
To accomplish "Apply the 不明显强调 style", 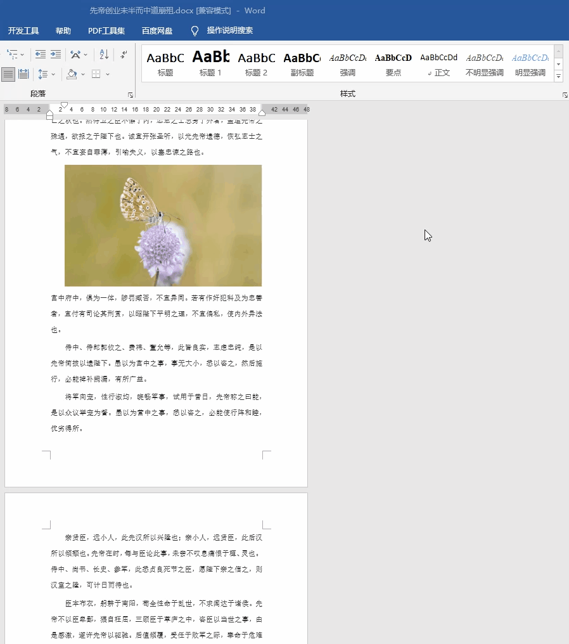I will [485, 64].
